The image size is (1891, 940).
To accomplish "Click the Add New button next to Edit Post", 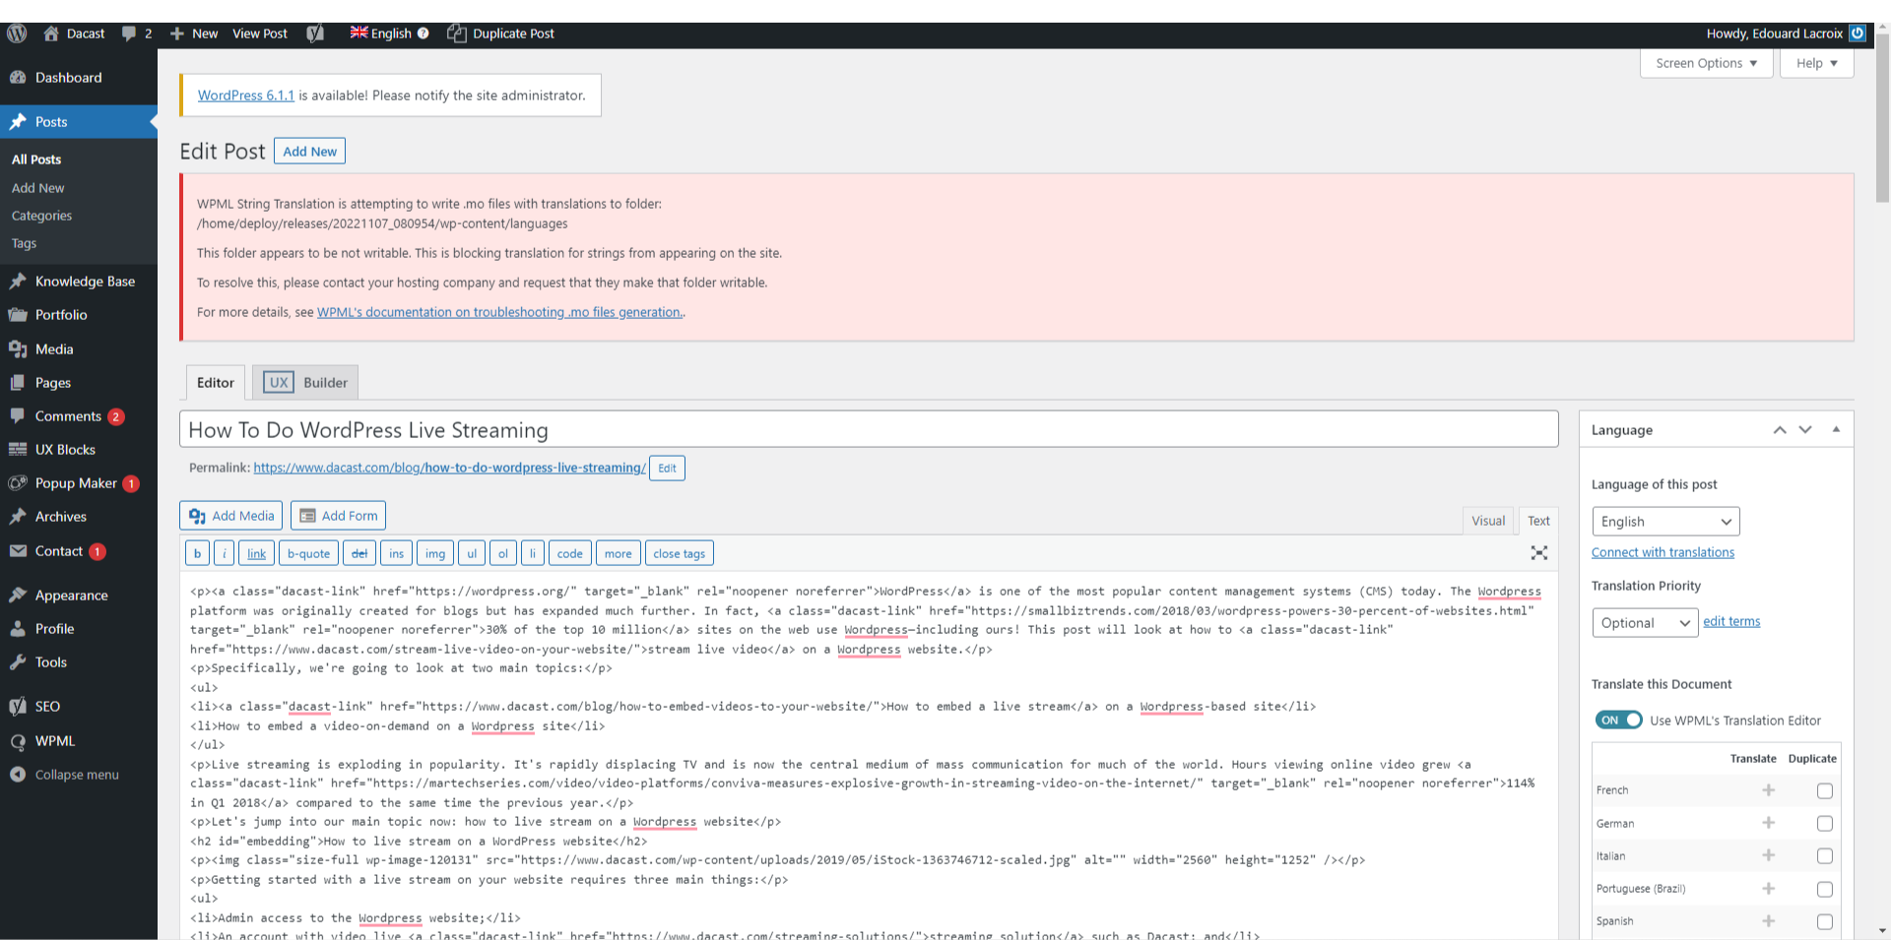I will [x=309, y=151].
